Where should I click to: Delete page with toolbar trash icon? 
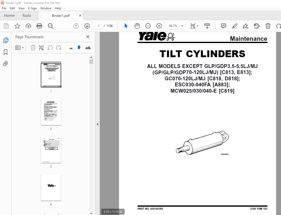coord(268,26)
